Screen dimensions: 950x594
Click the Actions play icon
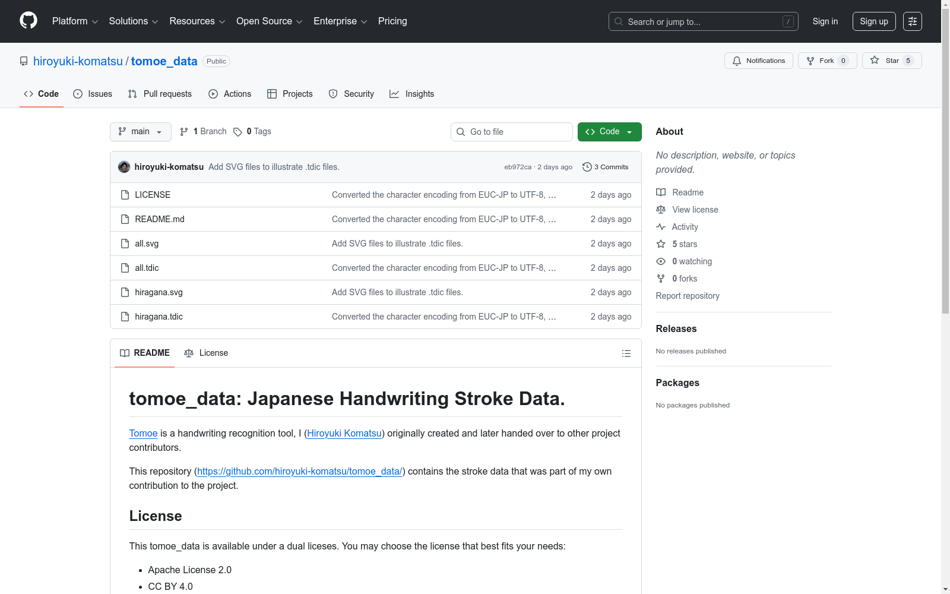click(213, 94)
